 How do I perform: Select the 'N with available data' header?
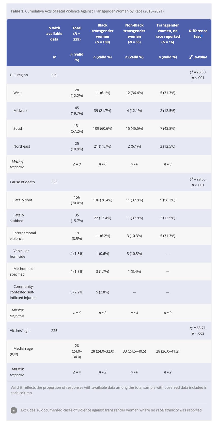(x=54, y=34)
